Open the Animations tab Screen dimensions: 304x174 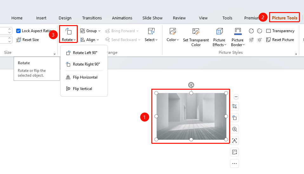(122, 18)
